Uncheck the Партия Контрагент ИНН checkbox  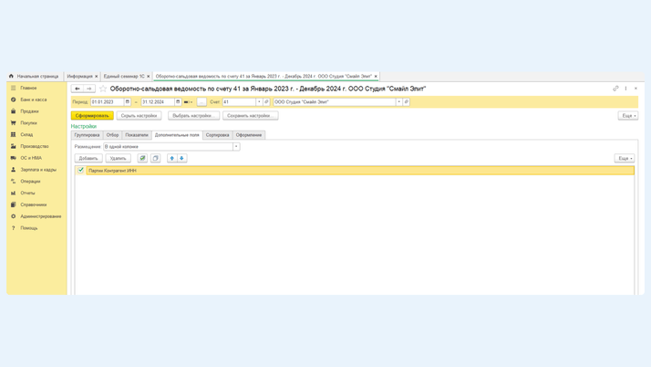81,170
